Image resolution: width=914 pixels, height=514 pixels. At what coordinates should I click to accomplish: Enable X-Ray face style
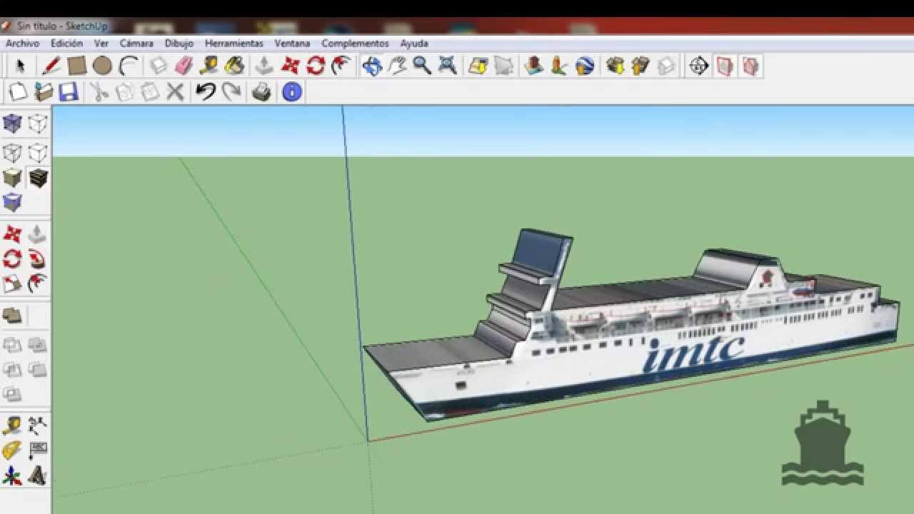[x=12, y=124]
